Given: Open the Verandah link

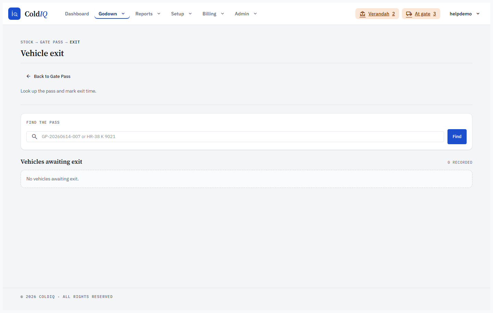Looking at the screenshot, I should [x=377, y=14].
